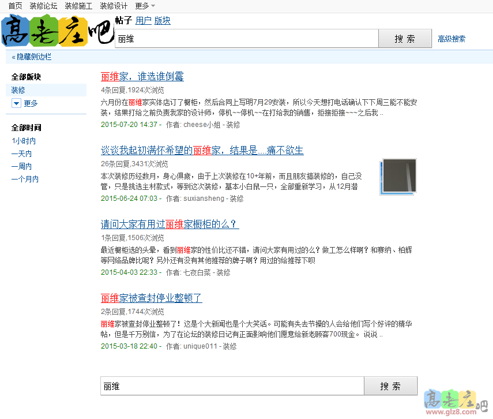Switch to the 版块 search tab

161,20
